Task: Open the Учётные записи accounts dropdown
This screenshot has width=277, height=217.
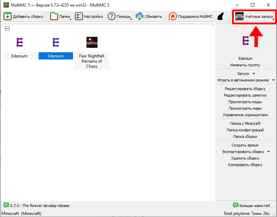Action: click(x=254, y=17)
